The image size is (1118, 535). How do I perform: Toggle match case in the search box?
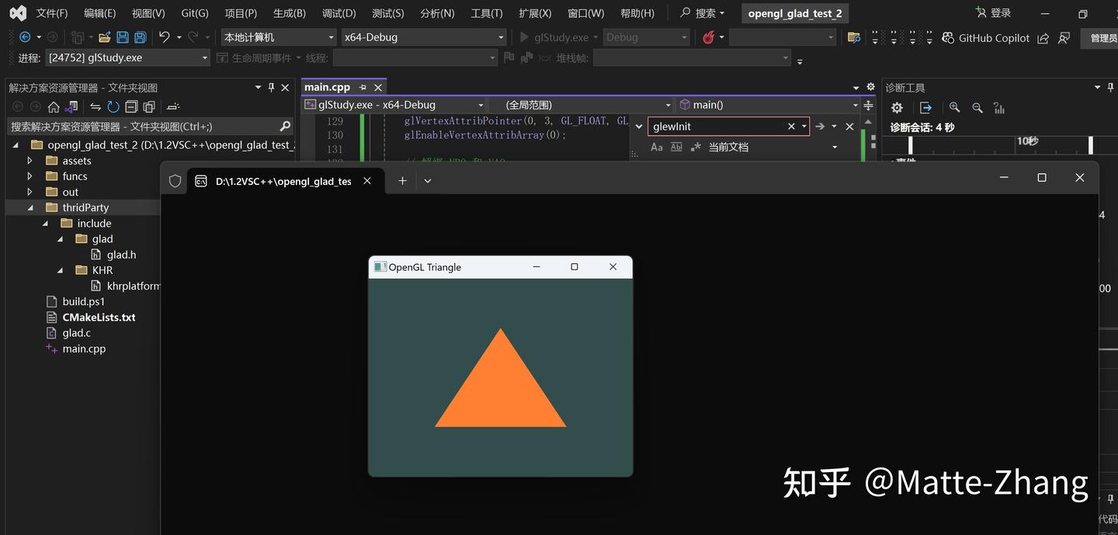657,146
